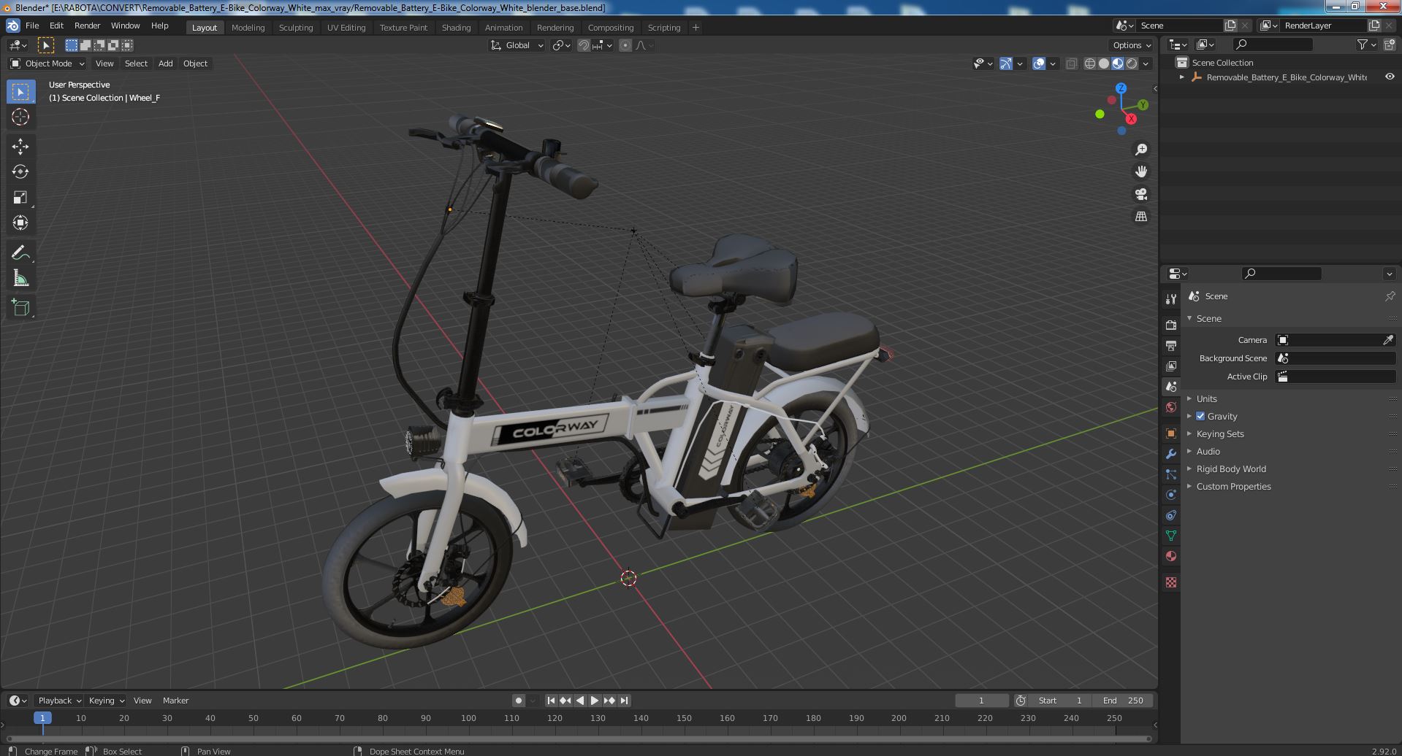Open the View Layer properties tab
1402x756 pixels.
pyautogui.click(x=1171, y=366)
